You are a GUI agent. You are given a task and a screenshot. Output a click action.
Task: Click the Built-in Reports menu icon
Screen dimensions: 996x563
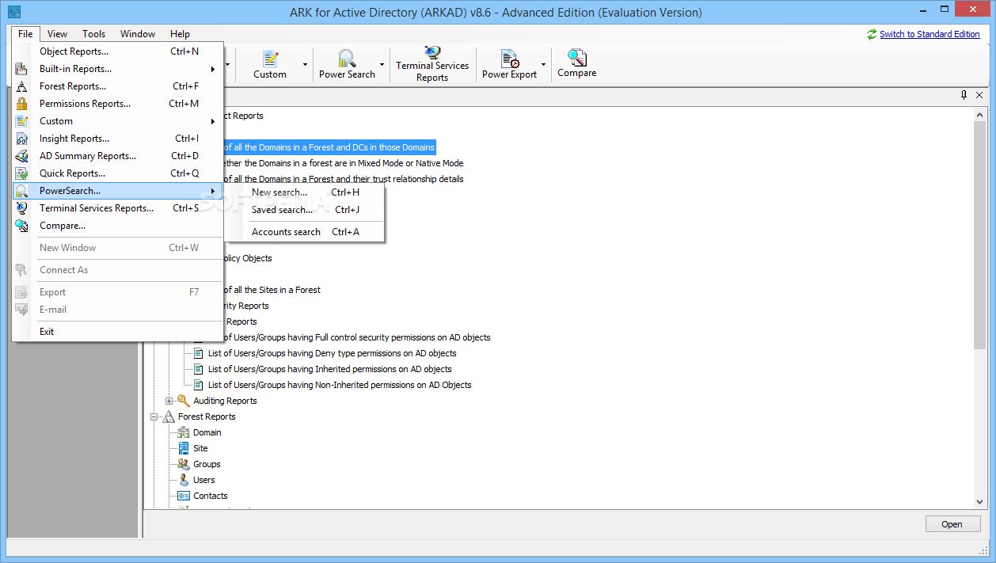(21, 69)
